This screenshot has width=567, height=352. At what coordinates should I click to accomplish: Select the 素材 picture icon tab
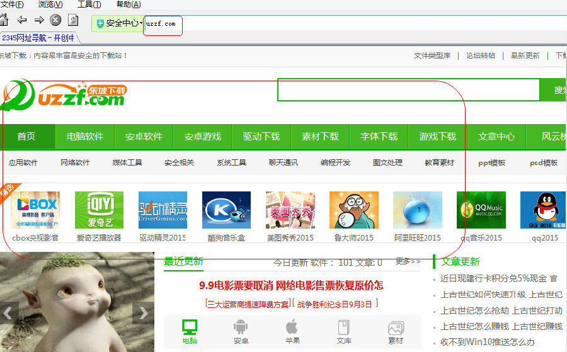click(x=396, y=331)
